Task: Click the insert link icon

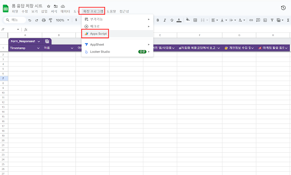Action: 251,20
